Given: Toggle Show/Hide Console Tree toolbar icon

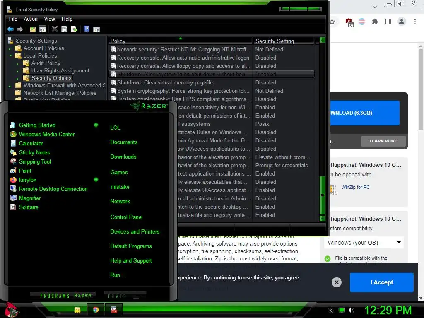Looking at the screenshot, I should pos(43,29).
